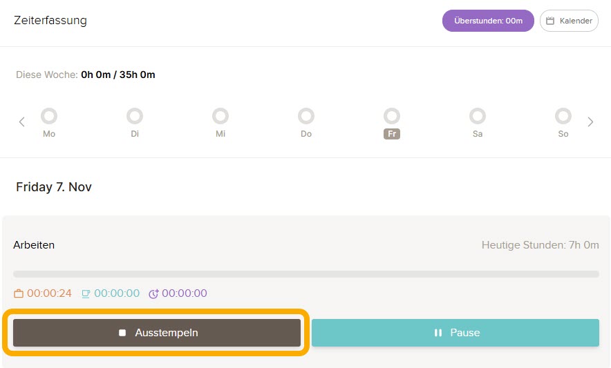This screenshot has width=611, height=368.
Task: Go to previous week with left chevron
Action: [x=22, y=122]
